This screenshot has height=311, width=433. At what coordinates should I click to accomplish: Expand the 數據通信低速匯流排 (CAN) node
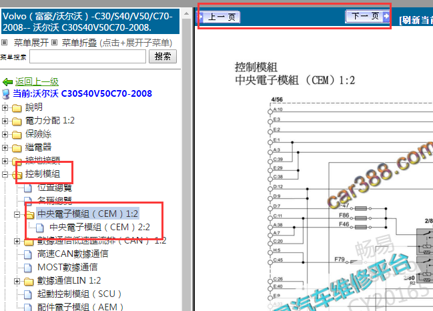(x=17, y=241)
